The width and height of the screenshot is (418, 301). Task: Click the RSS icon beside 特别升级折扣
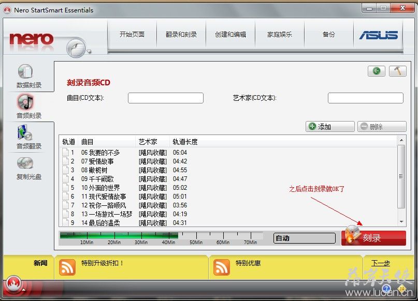(x=67, y=267)
